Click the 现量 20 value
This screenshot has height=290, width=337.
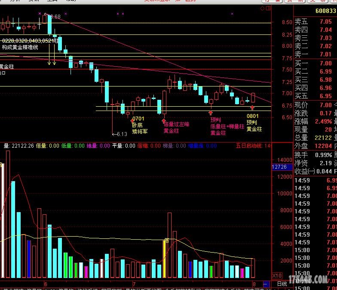(328, 130)
